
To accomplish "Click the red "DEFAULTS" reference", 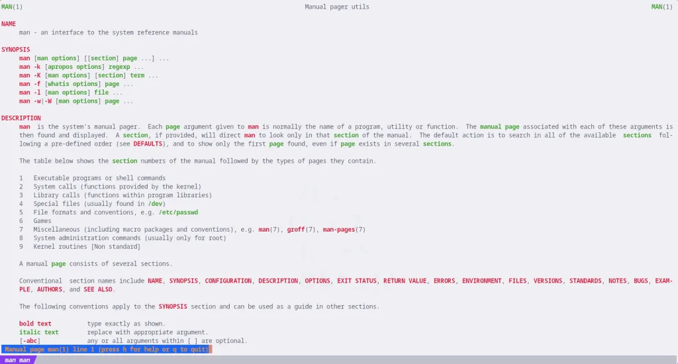I will tap(148, 144).
